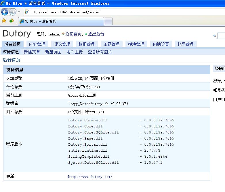Click the IE logo in title bar

click(x=3, y=3)
